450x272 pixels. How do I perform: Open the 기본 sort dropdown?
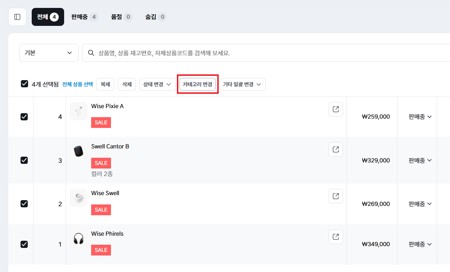pyautogui.click(x=49, y=53)
